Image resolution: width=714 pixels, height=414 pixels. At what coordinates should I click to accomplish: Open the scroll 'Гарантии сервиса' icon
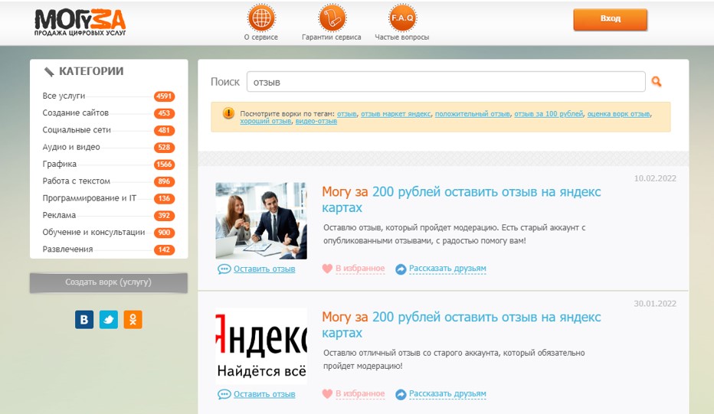point(332,18)
